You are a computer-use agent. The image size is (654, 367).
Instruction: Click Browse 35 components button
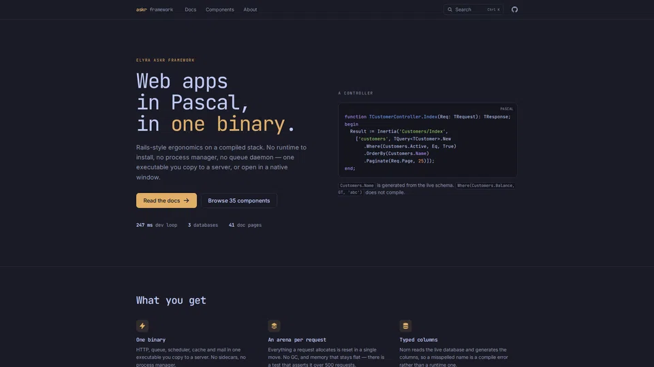click(x=239, y=200)
